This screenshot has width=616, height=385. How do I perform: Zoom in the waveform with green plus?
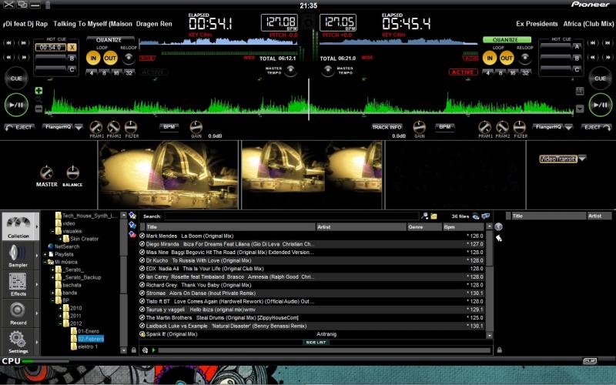pos(38,91)
